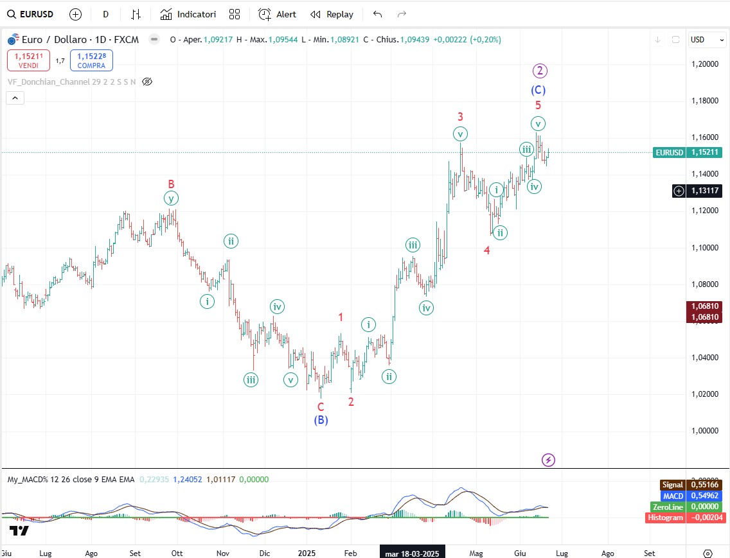Add a comparison symbol with the plus icon
This screenshot has height=558, width=730.
coord(75,14)
